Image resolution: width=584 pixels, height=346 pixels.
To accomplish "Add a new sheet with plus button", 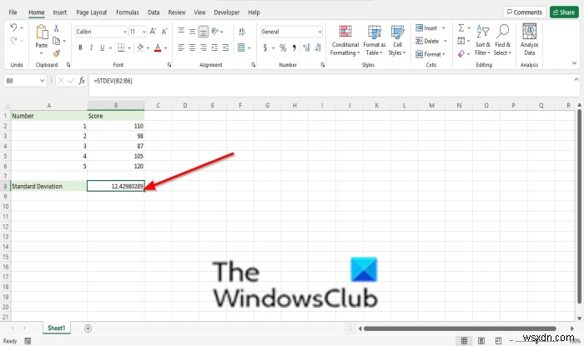I will pos(88,328).
